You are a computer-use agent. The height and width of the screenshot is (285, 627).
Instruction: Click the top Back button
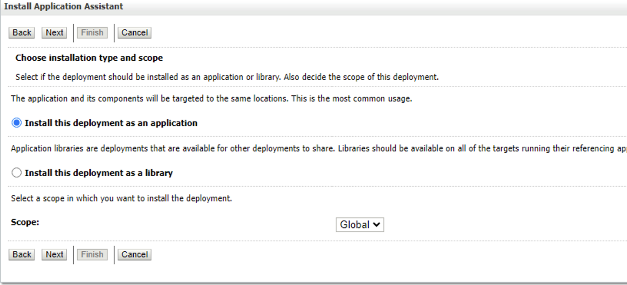coord(22,33)
